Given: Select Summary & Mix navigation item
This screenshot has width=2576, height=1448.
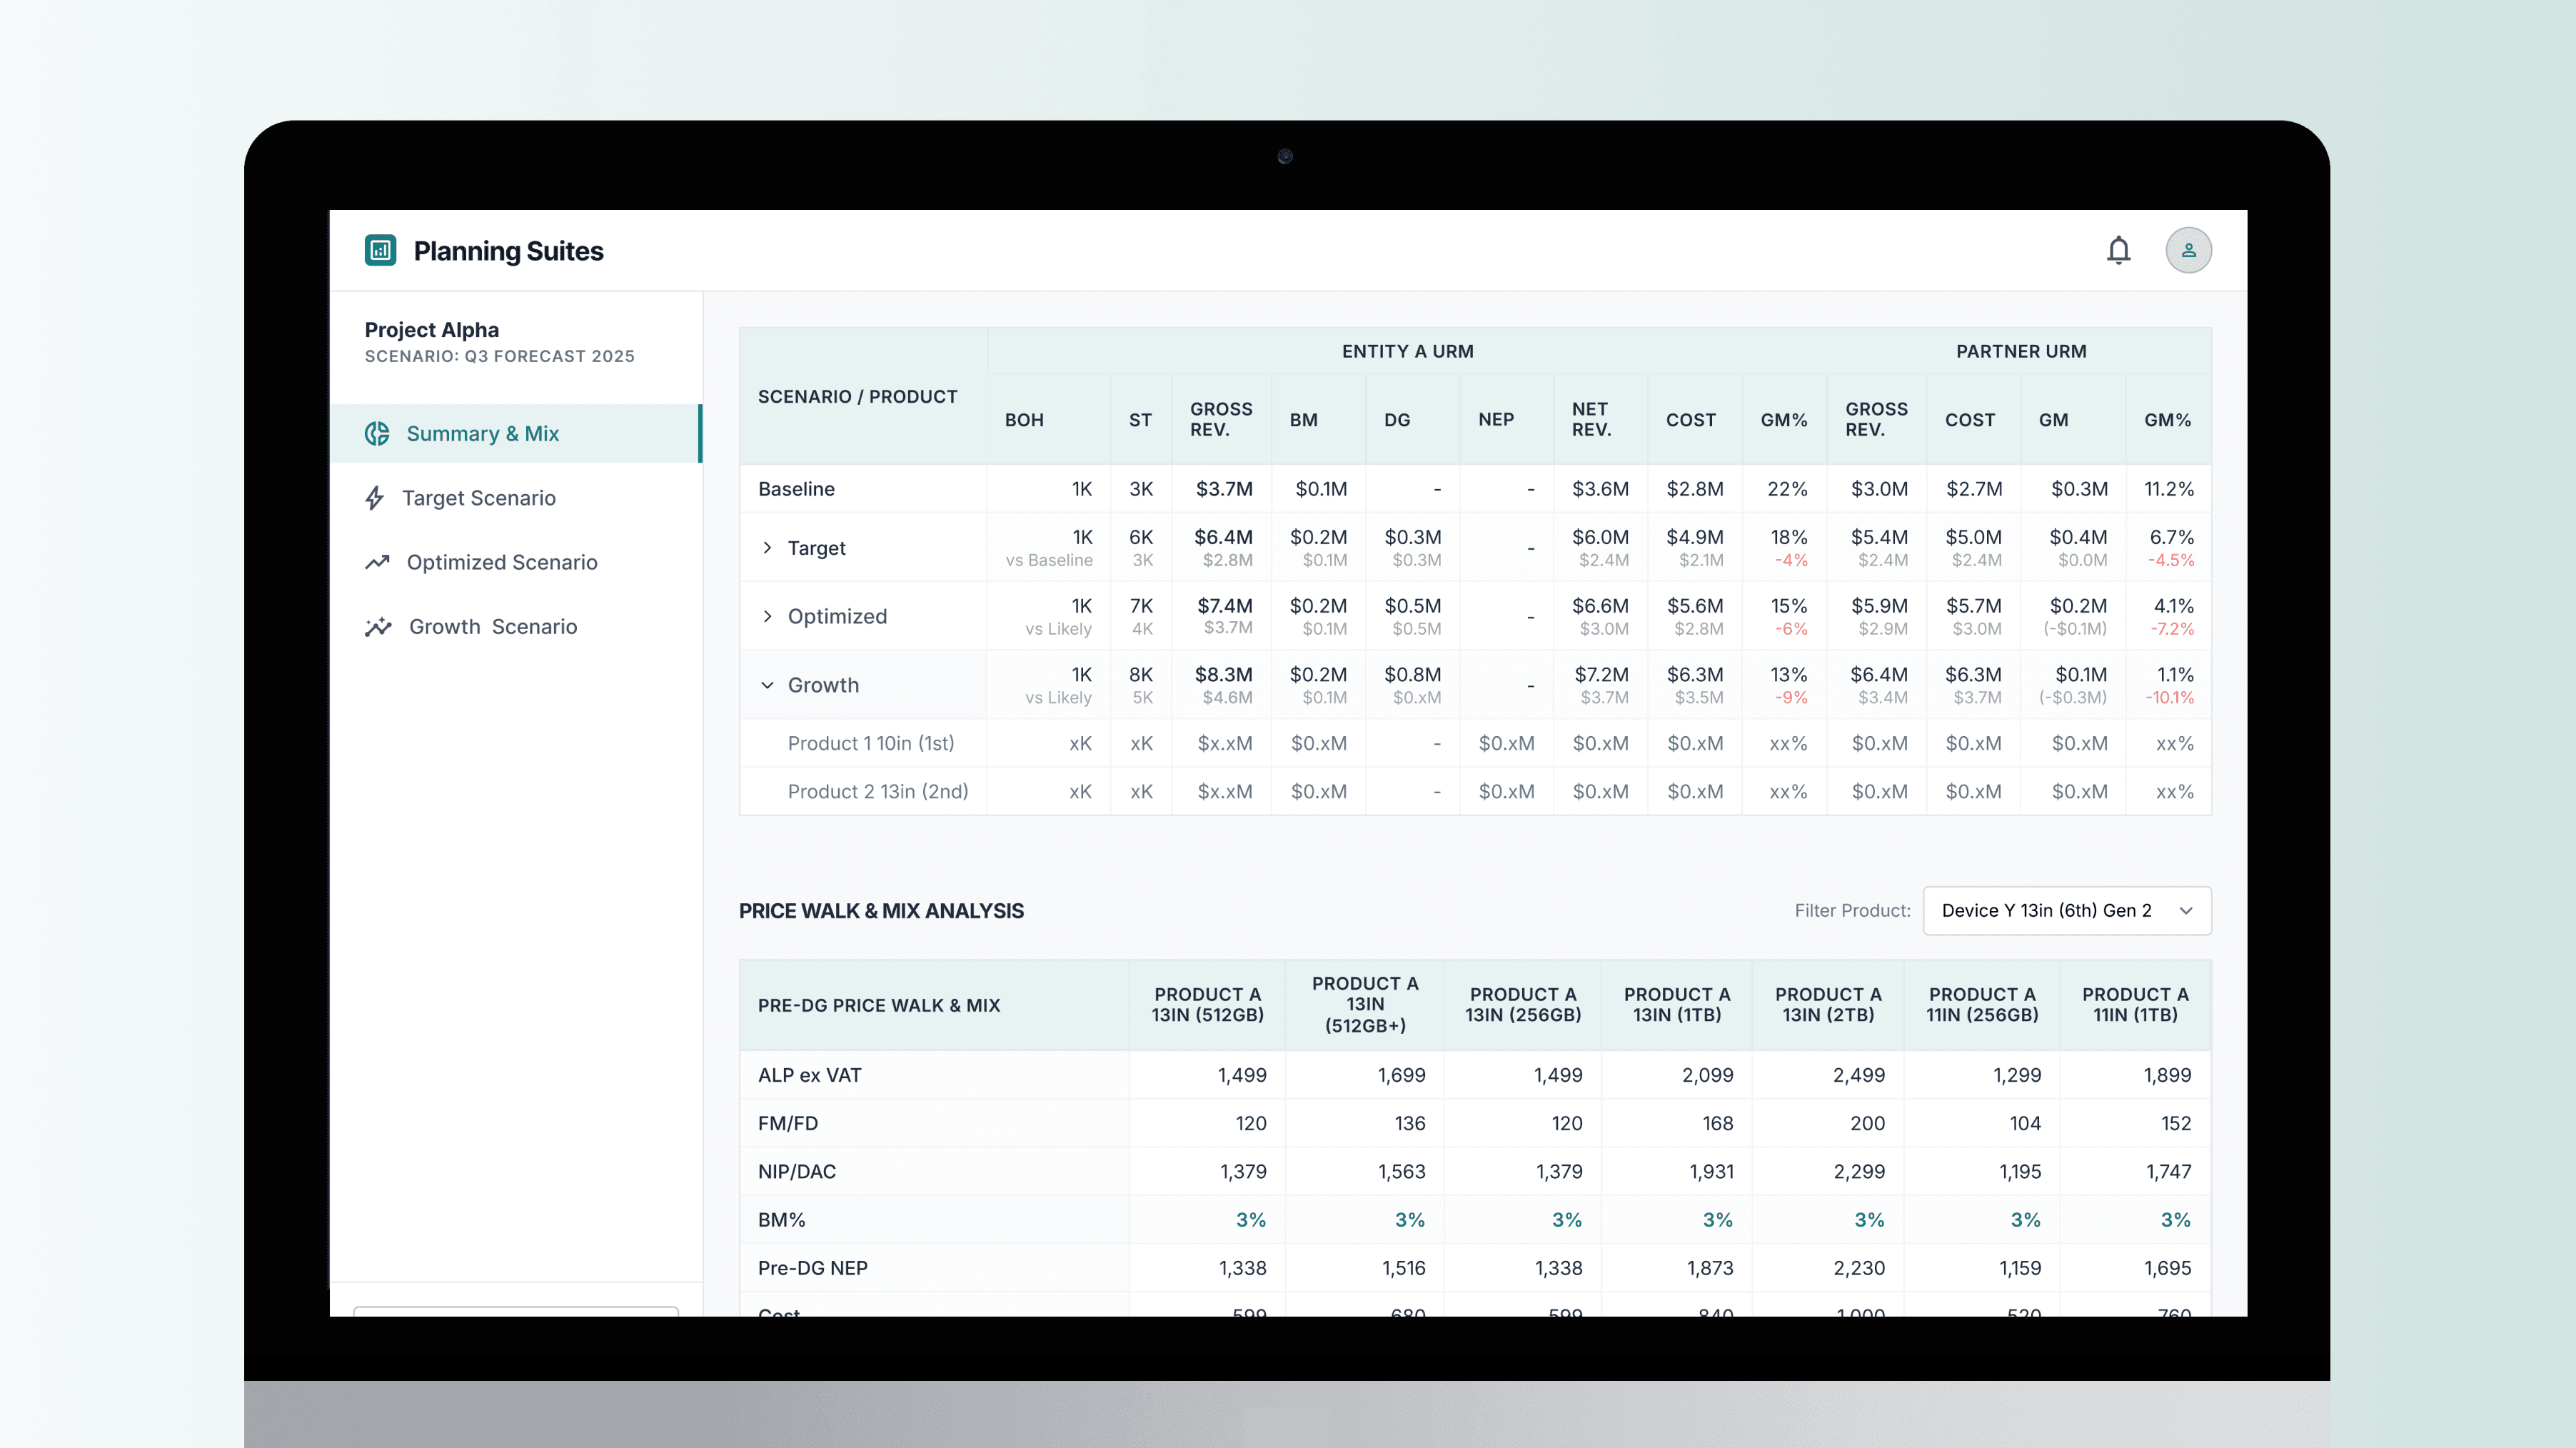Looking at the screenshot, I should 482,433.
